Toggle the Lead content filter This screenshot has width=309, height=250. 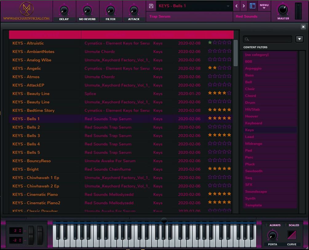pyautogui.click(x=270, y=137)
